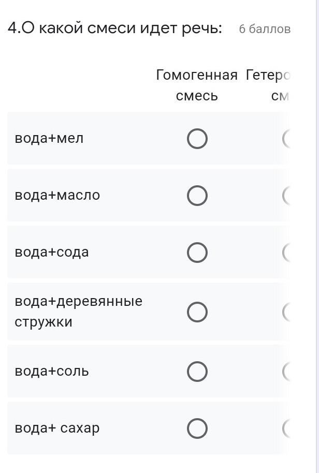319x473 pixels.
Task: Choose the partially visible Гетерогенная option for вода+сода
Action: tap(286, 252)
